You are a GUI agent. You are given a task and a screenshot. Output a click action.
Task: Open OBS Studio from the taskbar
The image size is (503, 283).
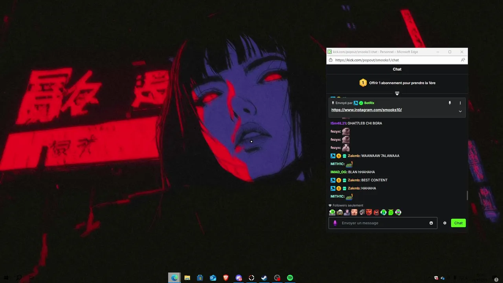[277, 278]
